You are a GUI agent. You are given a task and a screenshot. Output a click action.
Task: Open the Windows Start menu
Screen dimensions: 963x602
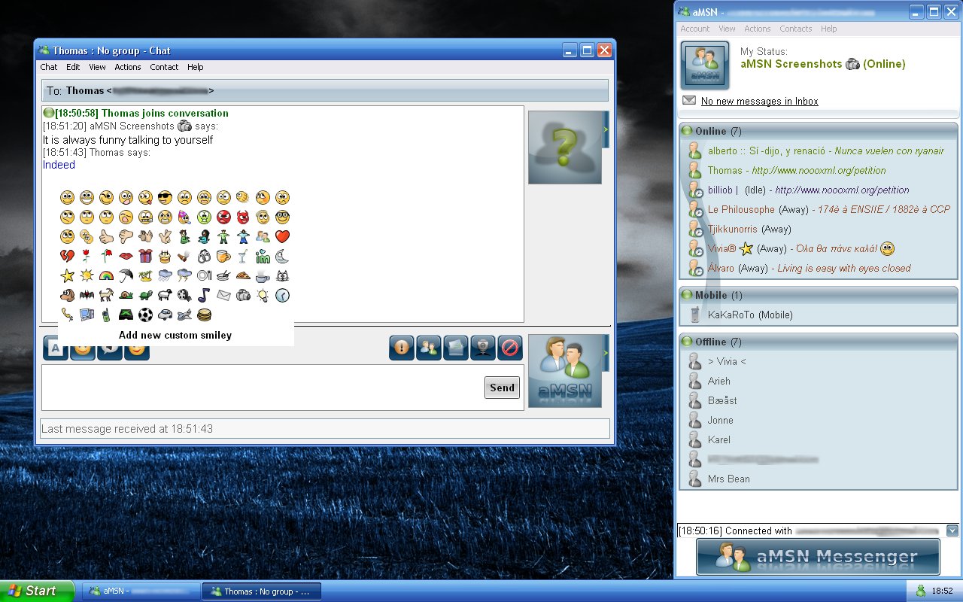point(38,591)
